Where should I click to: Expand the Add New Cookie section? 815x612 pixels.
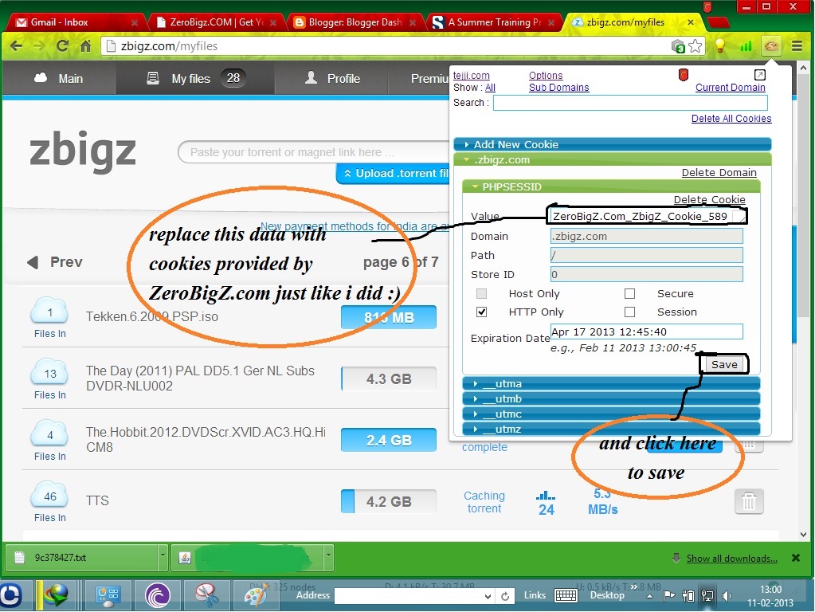(x=613, y=144)
